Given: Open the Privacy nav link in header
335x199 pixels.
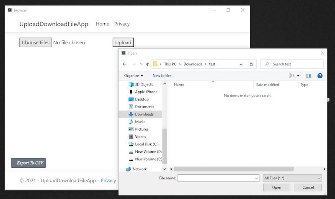Looking at the screenshot, I should pyautogui.click(x=122, y=24).
